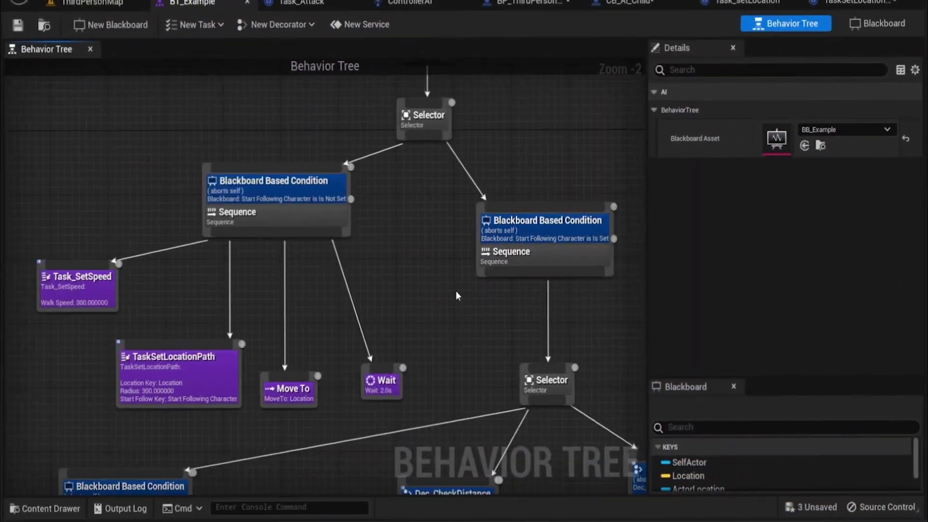Click the Source Control status icon

pyautogui.click(x=852, y=507)
